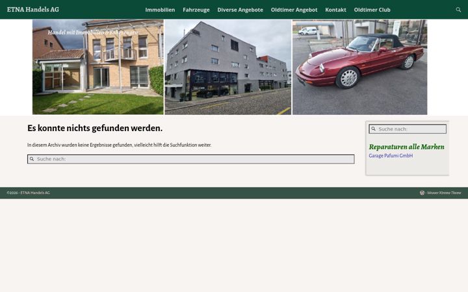Click magnifier icon in main search field

point(32,159)
